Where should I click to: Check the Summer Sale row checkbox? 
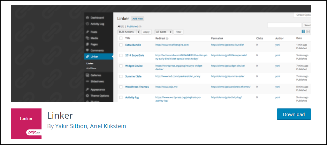[x=121, y=76]
